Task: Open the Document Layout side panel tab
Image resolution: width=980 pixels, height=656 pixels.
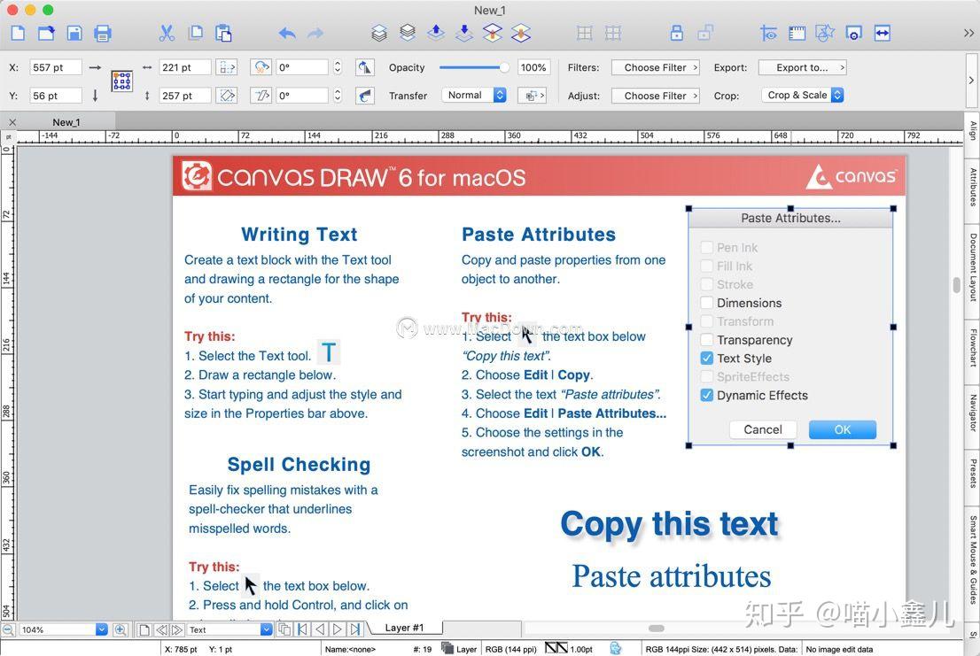Action: [973, 267]
